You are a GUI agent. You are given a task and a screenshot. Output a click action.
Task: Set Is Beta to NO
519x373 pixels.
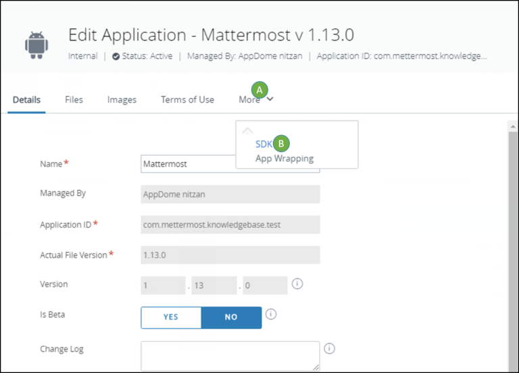click(231, 317)
